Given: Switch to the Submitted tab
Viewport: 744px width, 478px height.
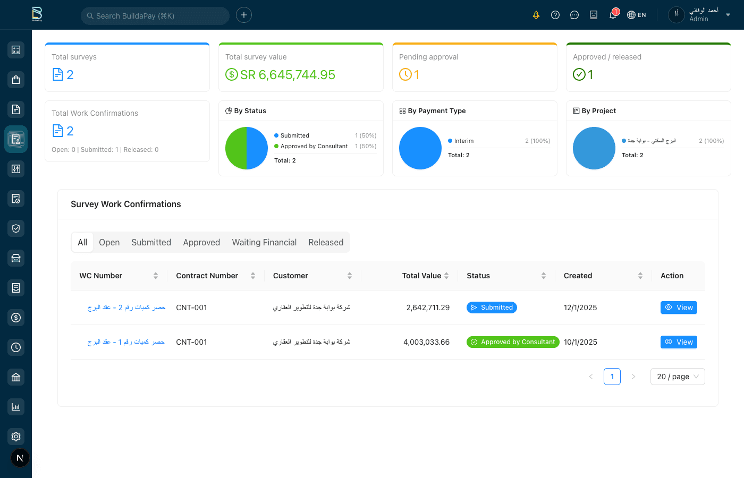Looking at the screenshot, I should click(x=151, y=242).
